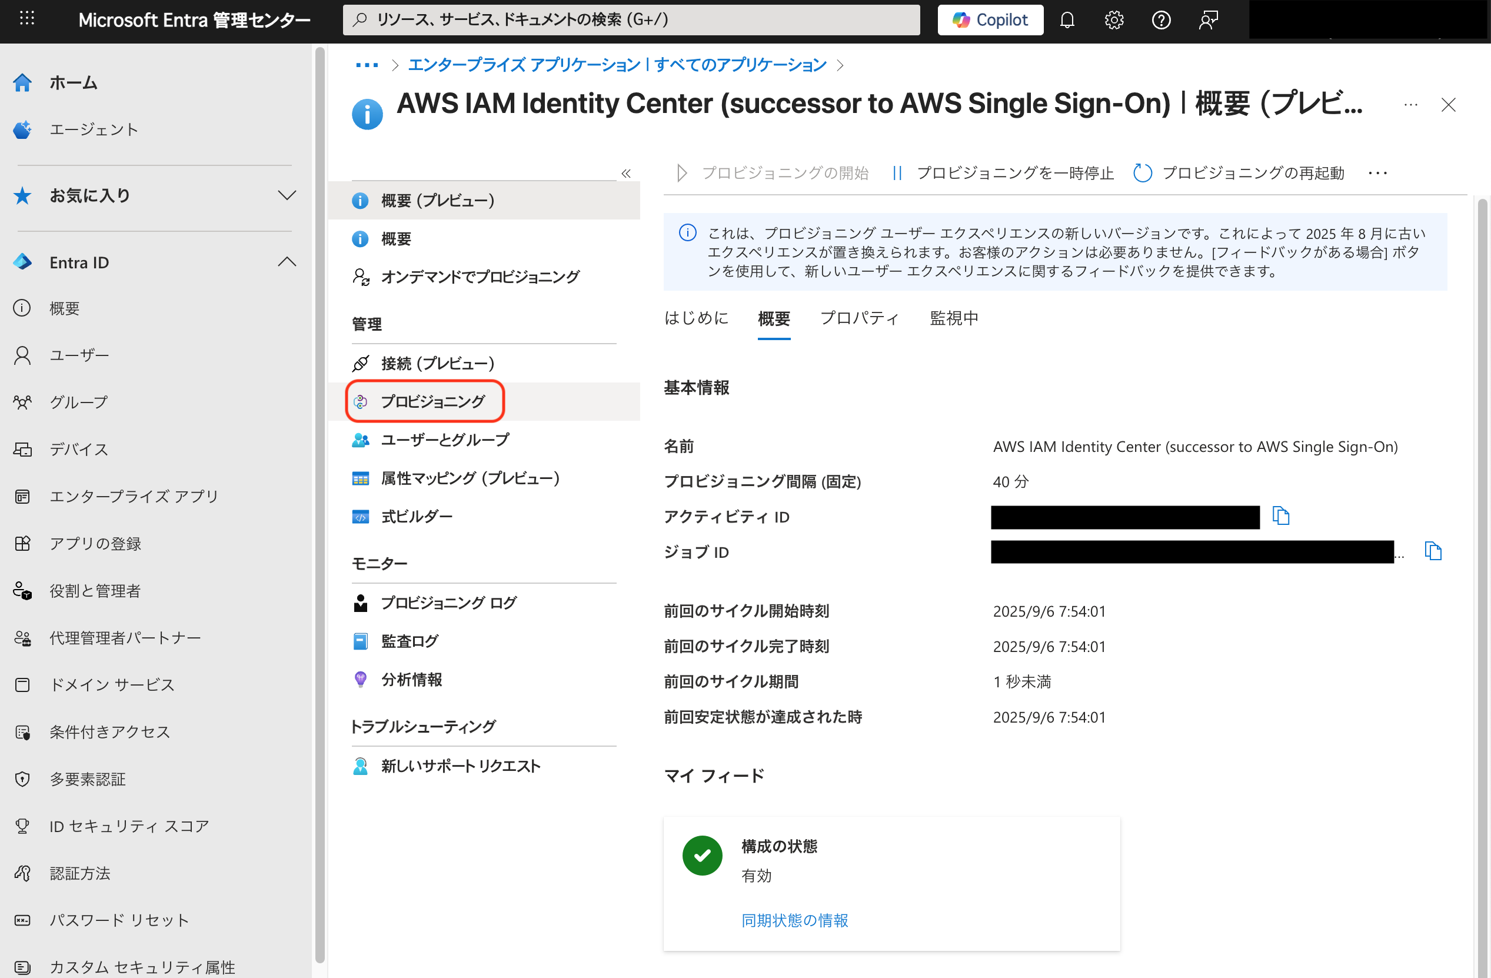The height and width of the screenshot is (978, 1491).
Task: Expand the お気に入り section
Action: click(287, 195)
